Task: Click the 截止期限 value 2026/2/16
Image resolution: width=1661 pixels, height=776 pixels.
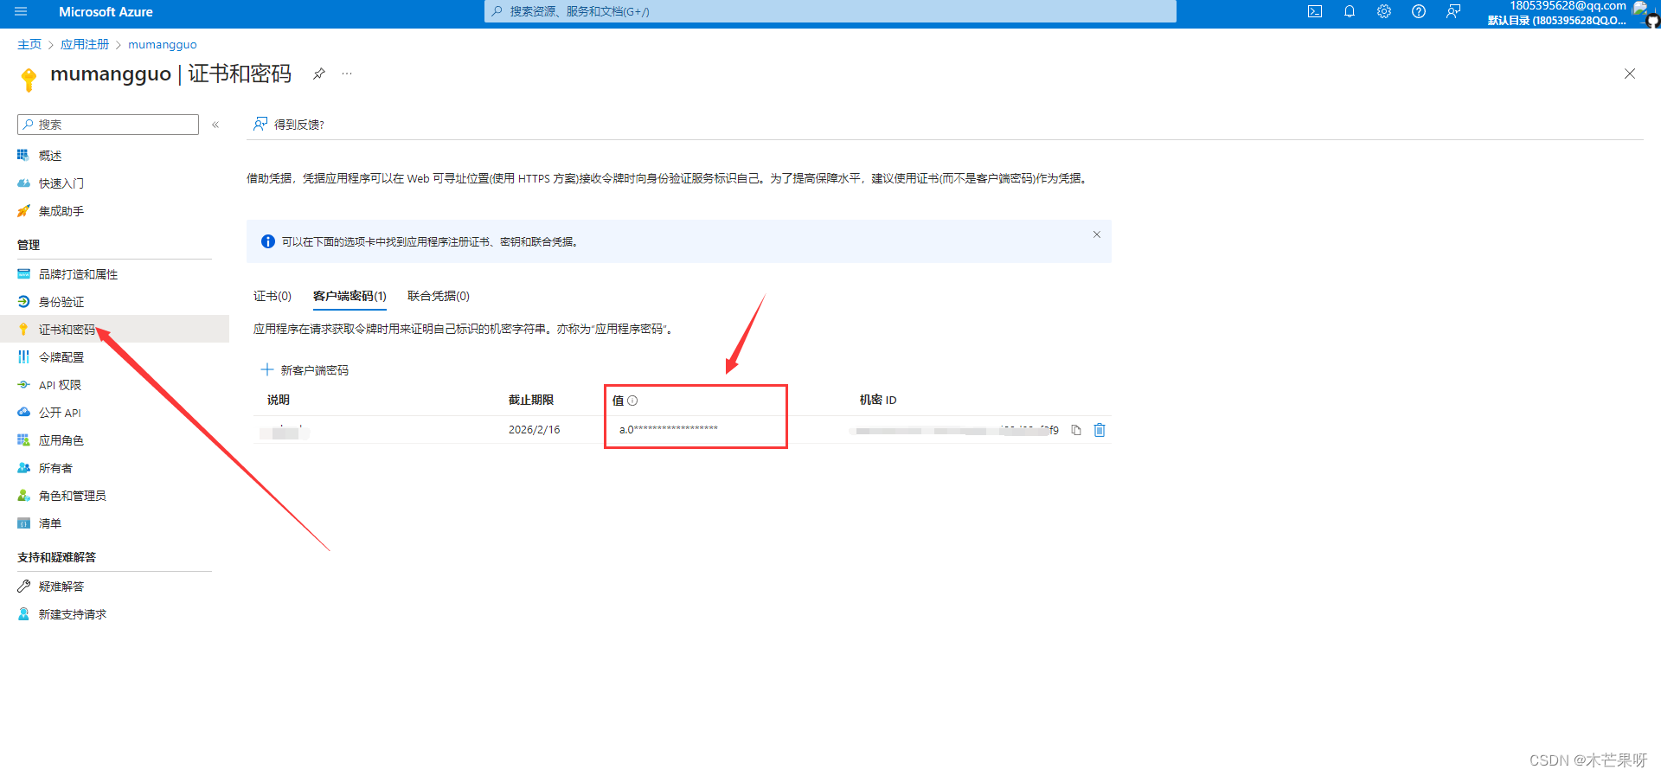Action: pos(534,430)
